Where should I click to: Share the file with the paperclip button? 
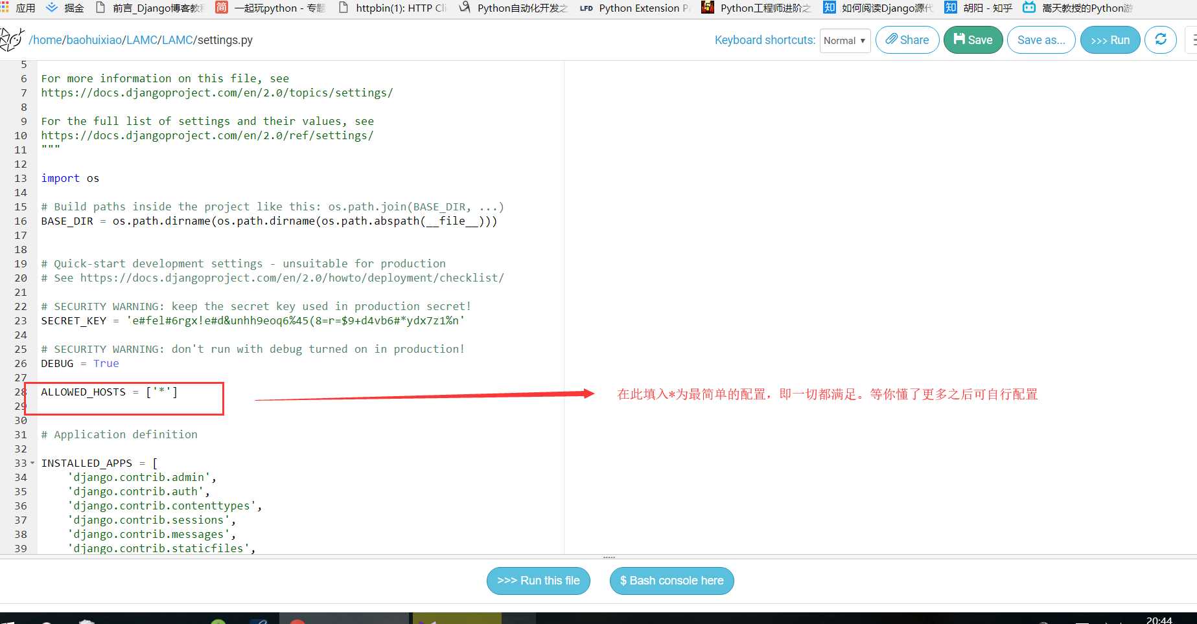coord(907,39)
